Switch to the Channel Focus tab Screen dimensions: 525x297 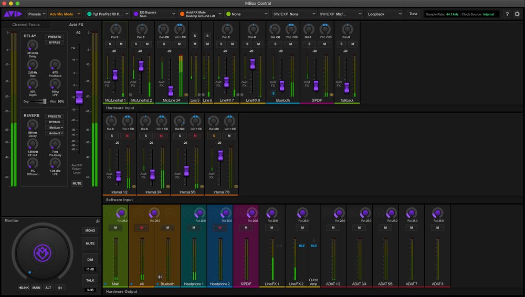26,25
